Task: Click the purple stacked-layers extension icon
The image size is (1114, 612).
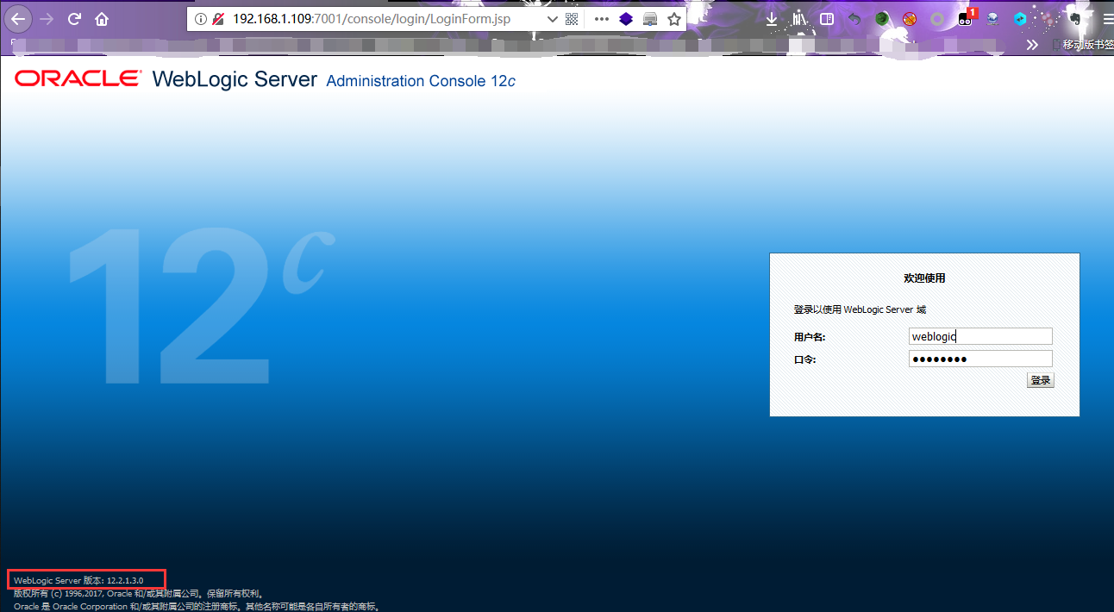Action: tap(626, 19)
